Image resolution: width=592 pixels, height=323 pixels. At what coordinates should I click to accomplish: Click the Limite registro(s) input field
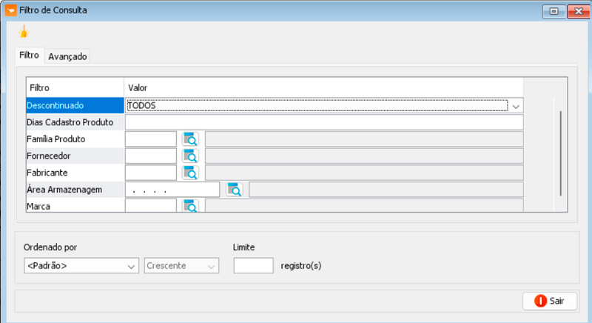point(253,265)
